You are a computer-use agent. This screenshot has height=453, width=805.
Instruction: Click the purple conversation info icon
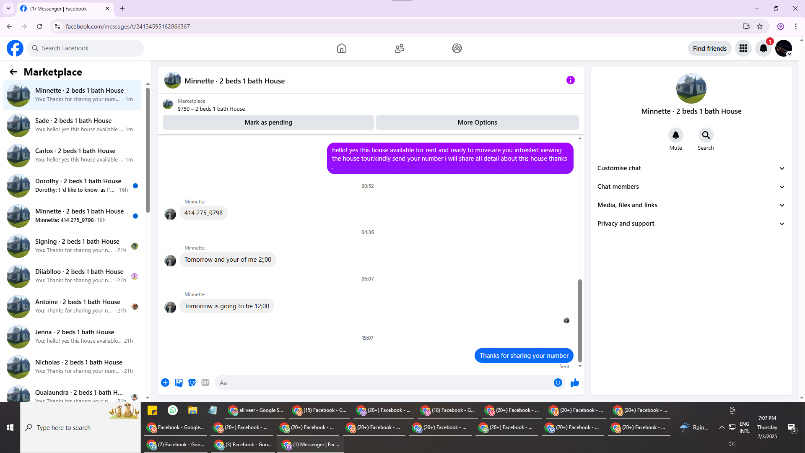point(570,80)
